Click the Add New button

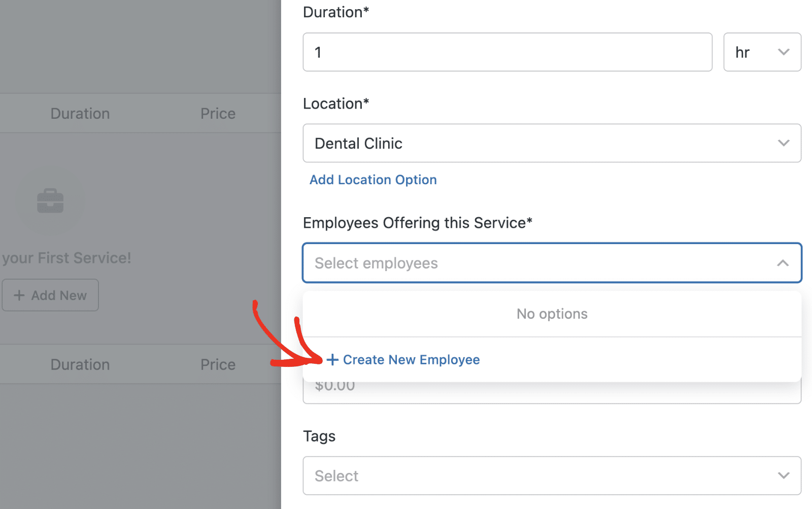click(x=50, y=295)
